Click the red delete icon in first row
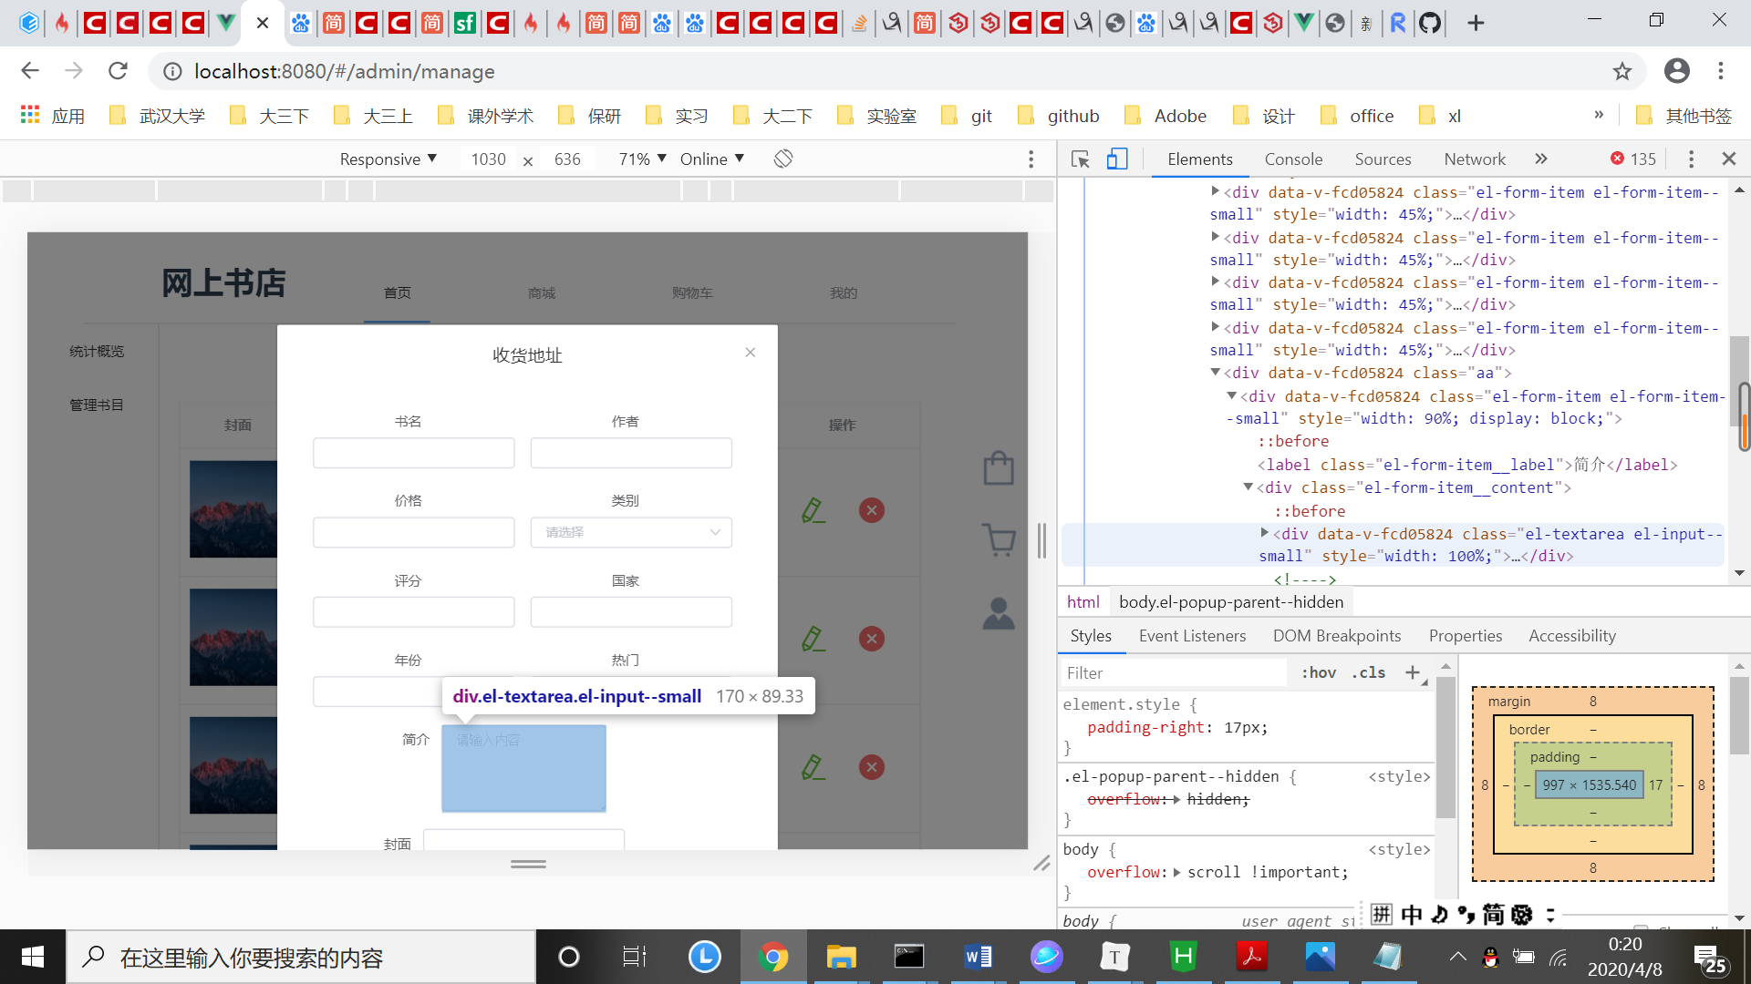 point(872,510)
